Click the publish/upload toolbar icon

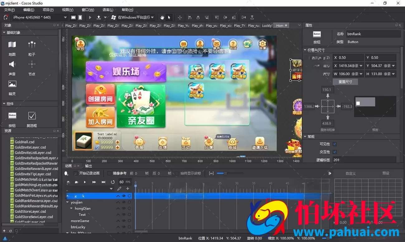[99, 17]
